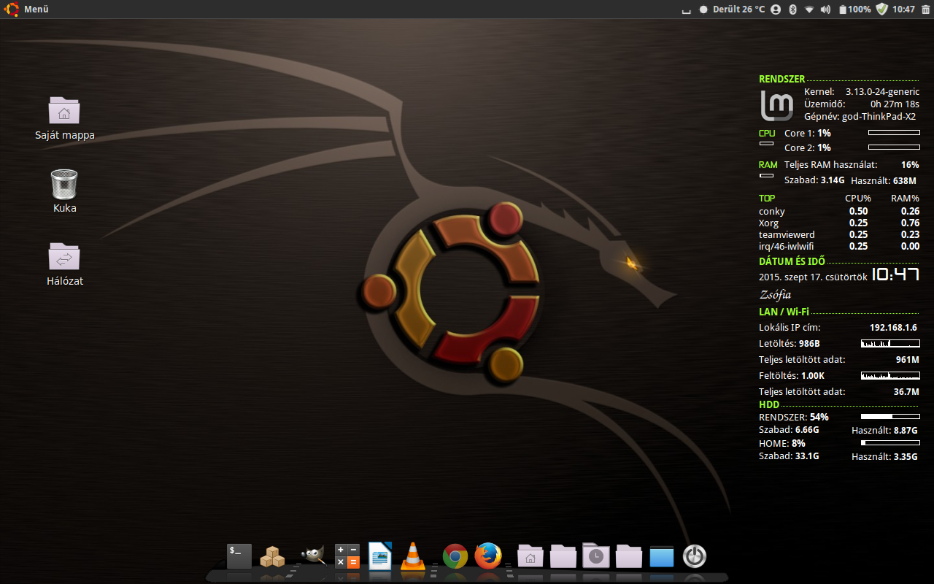Click the kernel version 3.13.0-24-generic

(x=882, y=91)
